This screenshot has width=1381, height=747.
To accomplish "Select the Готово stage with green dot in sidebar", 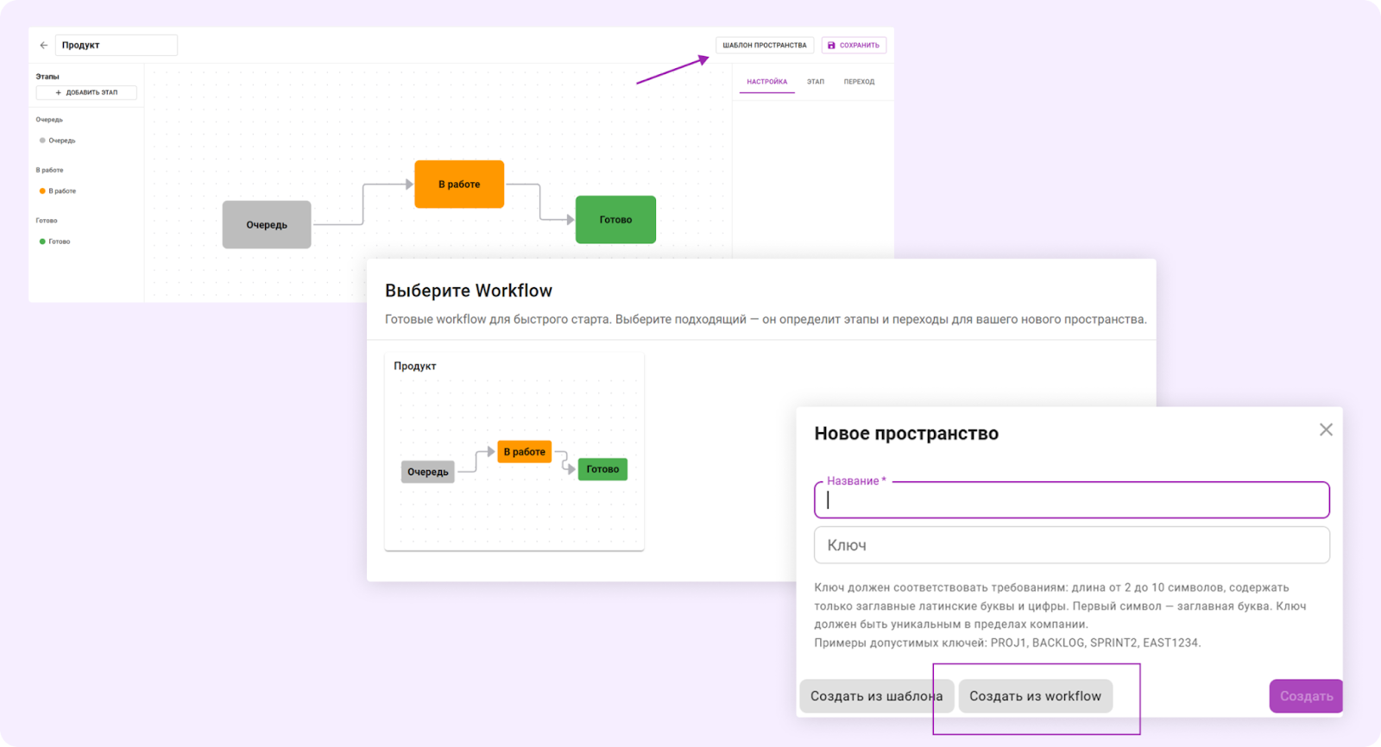I will tap(59, 242).
